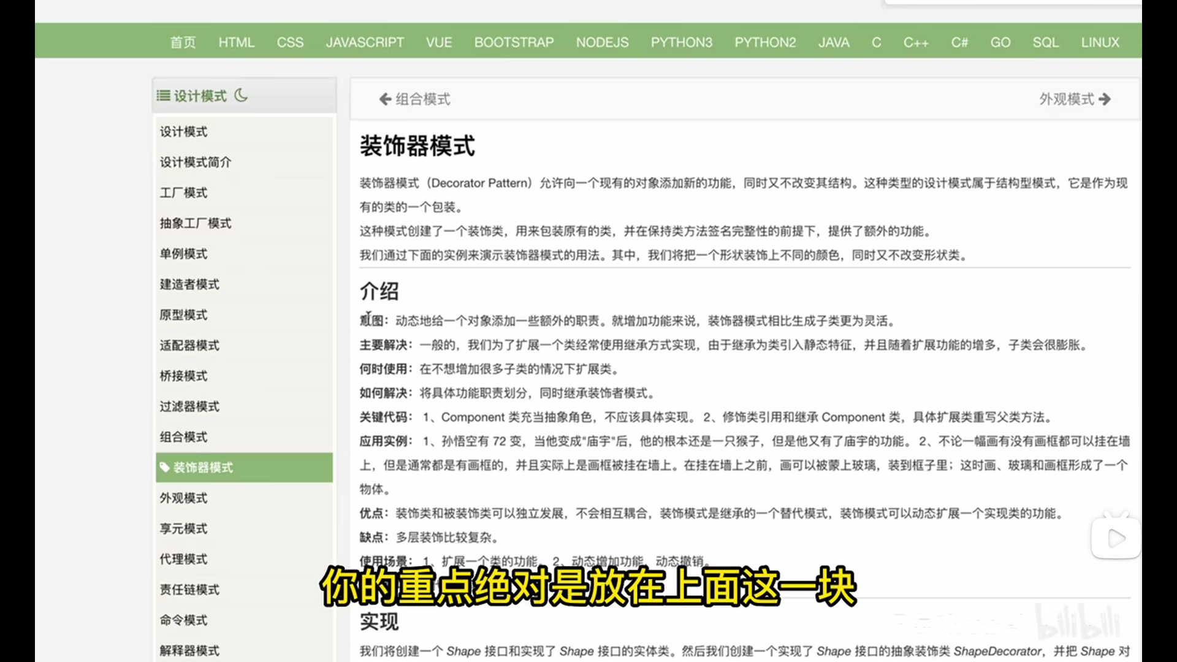Select 适配器模式 from sidebar list
1177x662 pixels.
coord(189,346)
